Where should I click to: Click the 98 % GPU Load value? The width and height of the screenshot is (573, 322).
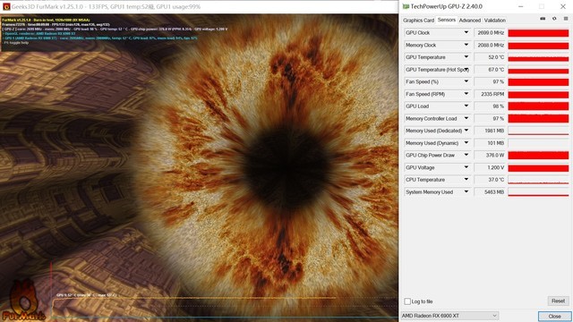(490, 106)
